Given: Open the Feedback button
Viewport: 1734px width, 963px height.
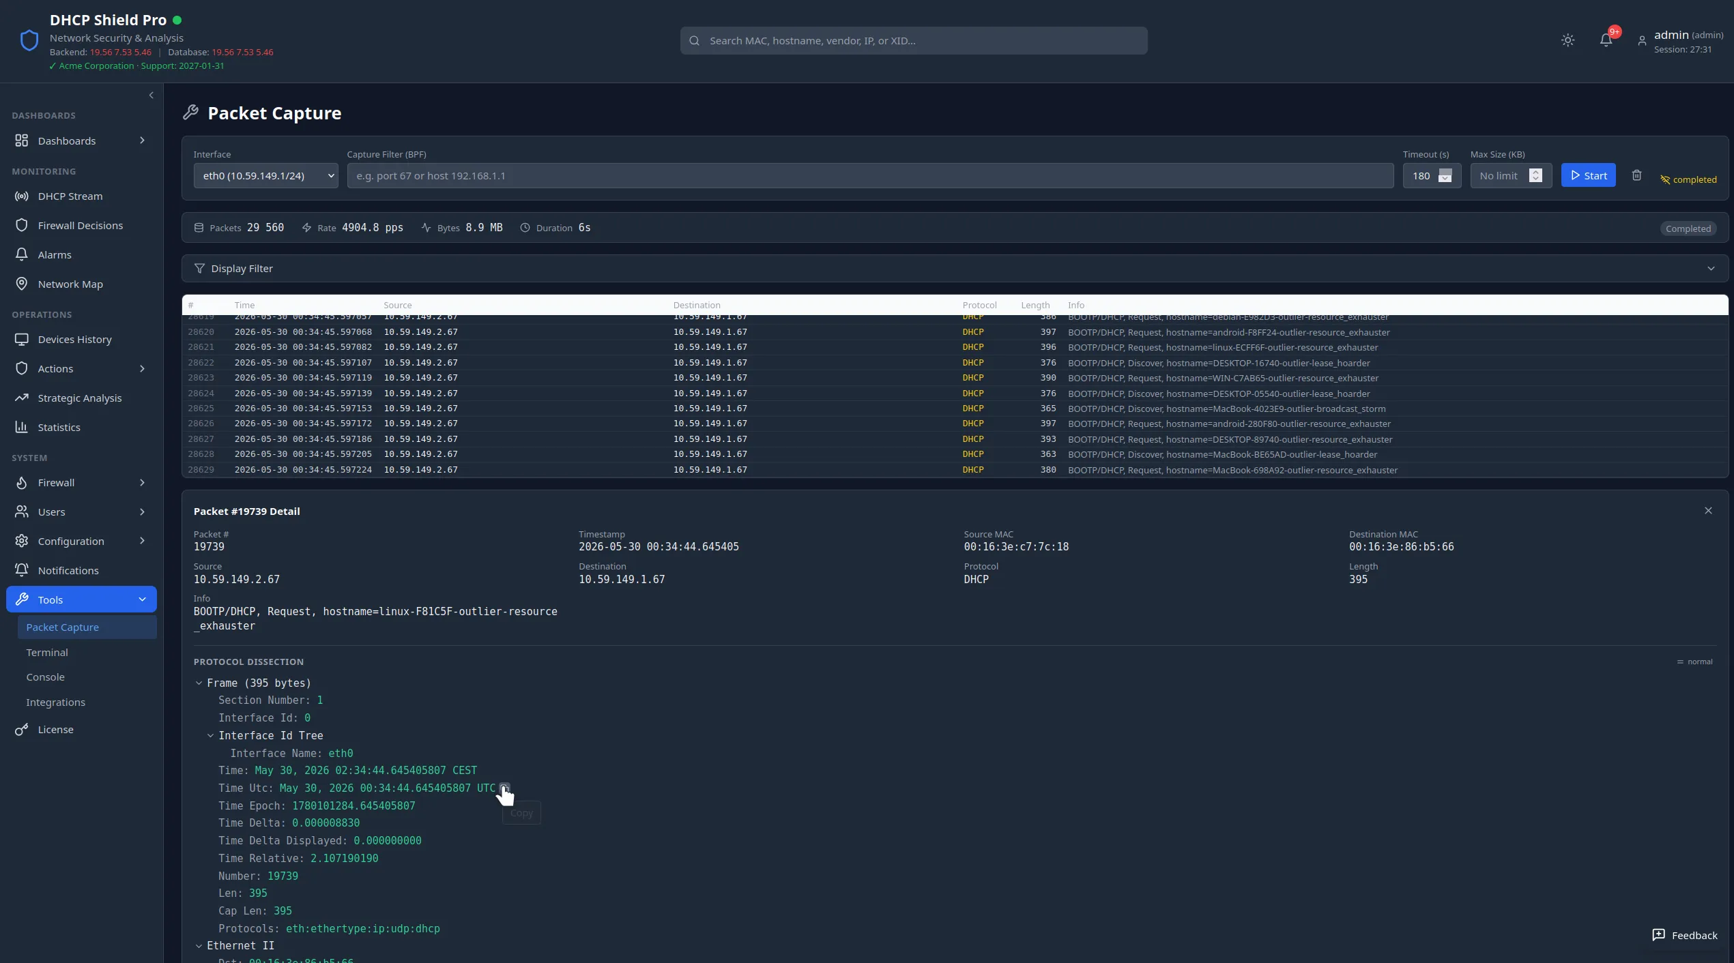Looking at the screenshot, I should point(1684,935).
